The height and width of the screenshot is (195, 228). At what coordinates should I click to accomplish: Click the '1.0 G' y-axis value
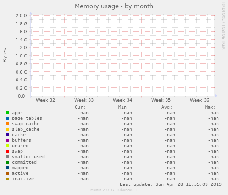click(22, 56)
